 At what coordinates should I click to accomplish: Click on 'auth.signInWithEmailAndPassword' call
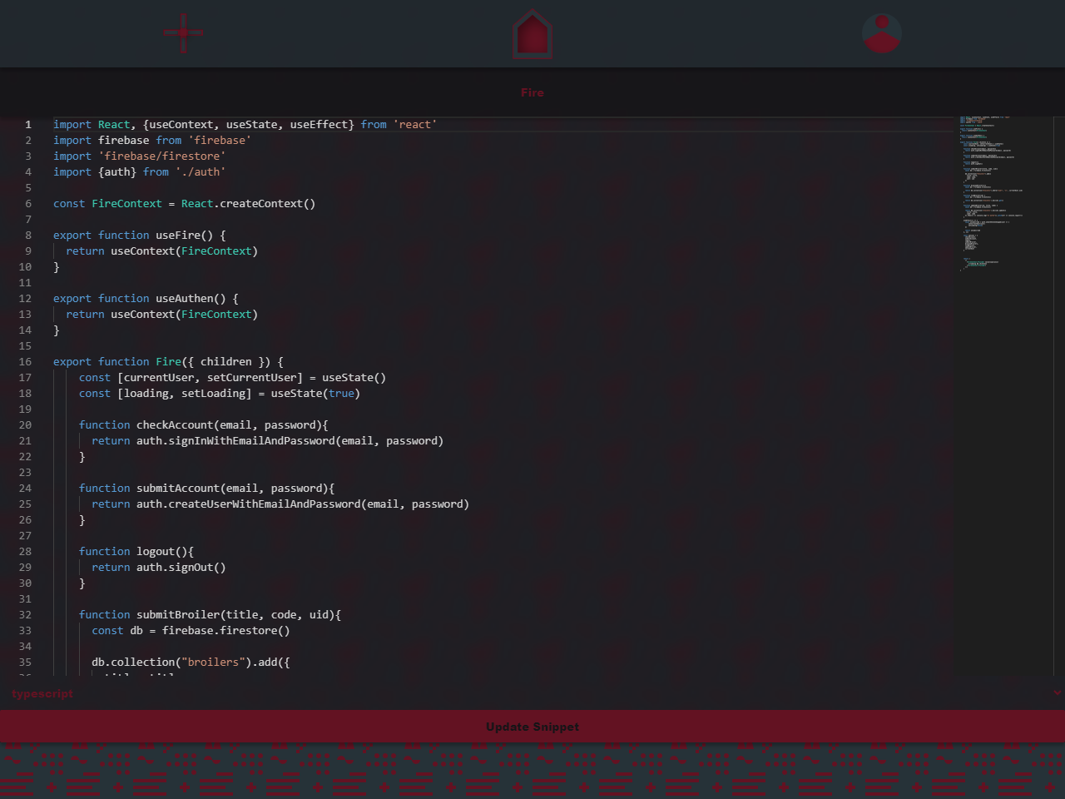235,441
